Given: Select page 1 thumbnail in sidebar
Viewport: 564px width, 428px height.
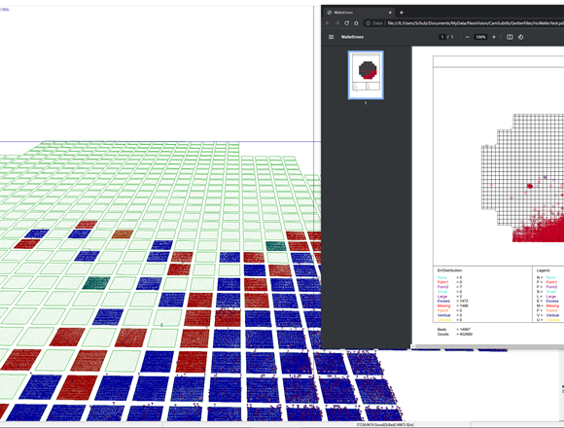Looking at the screenshot, I should (366, 75).
